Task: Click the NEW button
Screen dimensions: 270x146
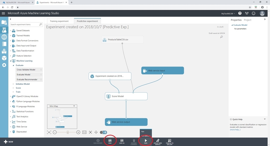Action: click(x=8, y=142)
